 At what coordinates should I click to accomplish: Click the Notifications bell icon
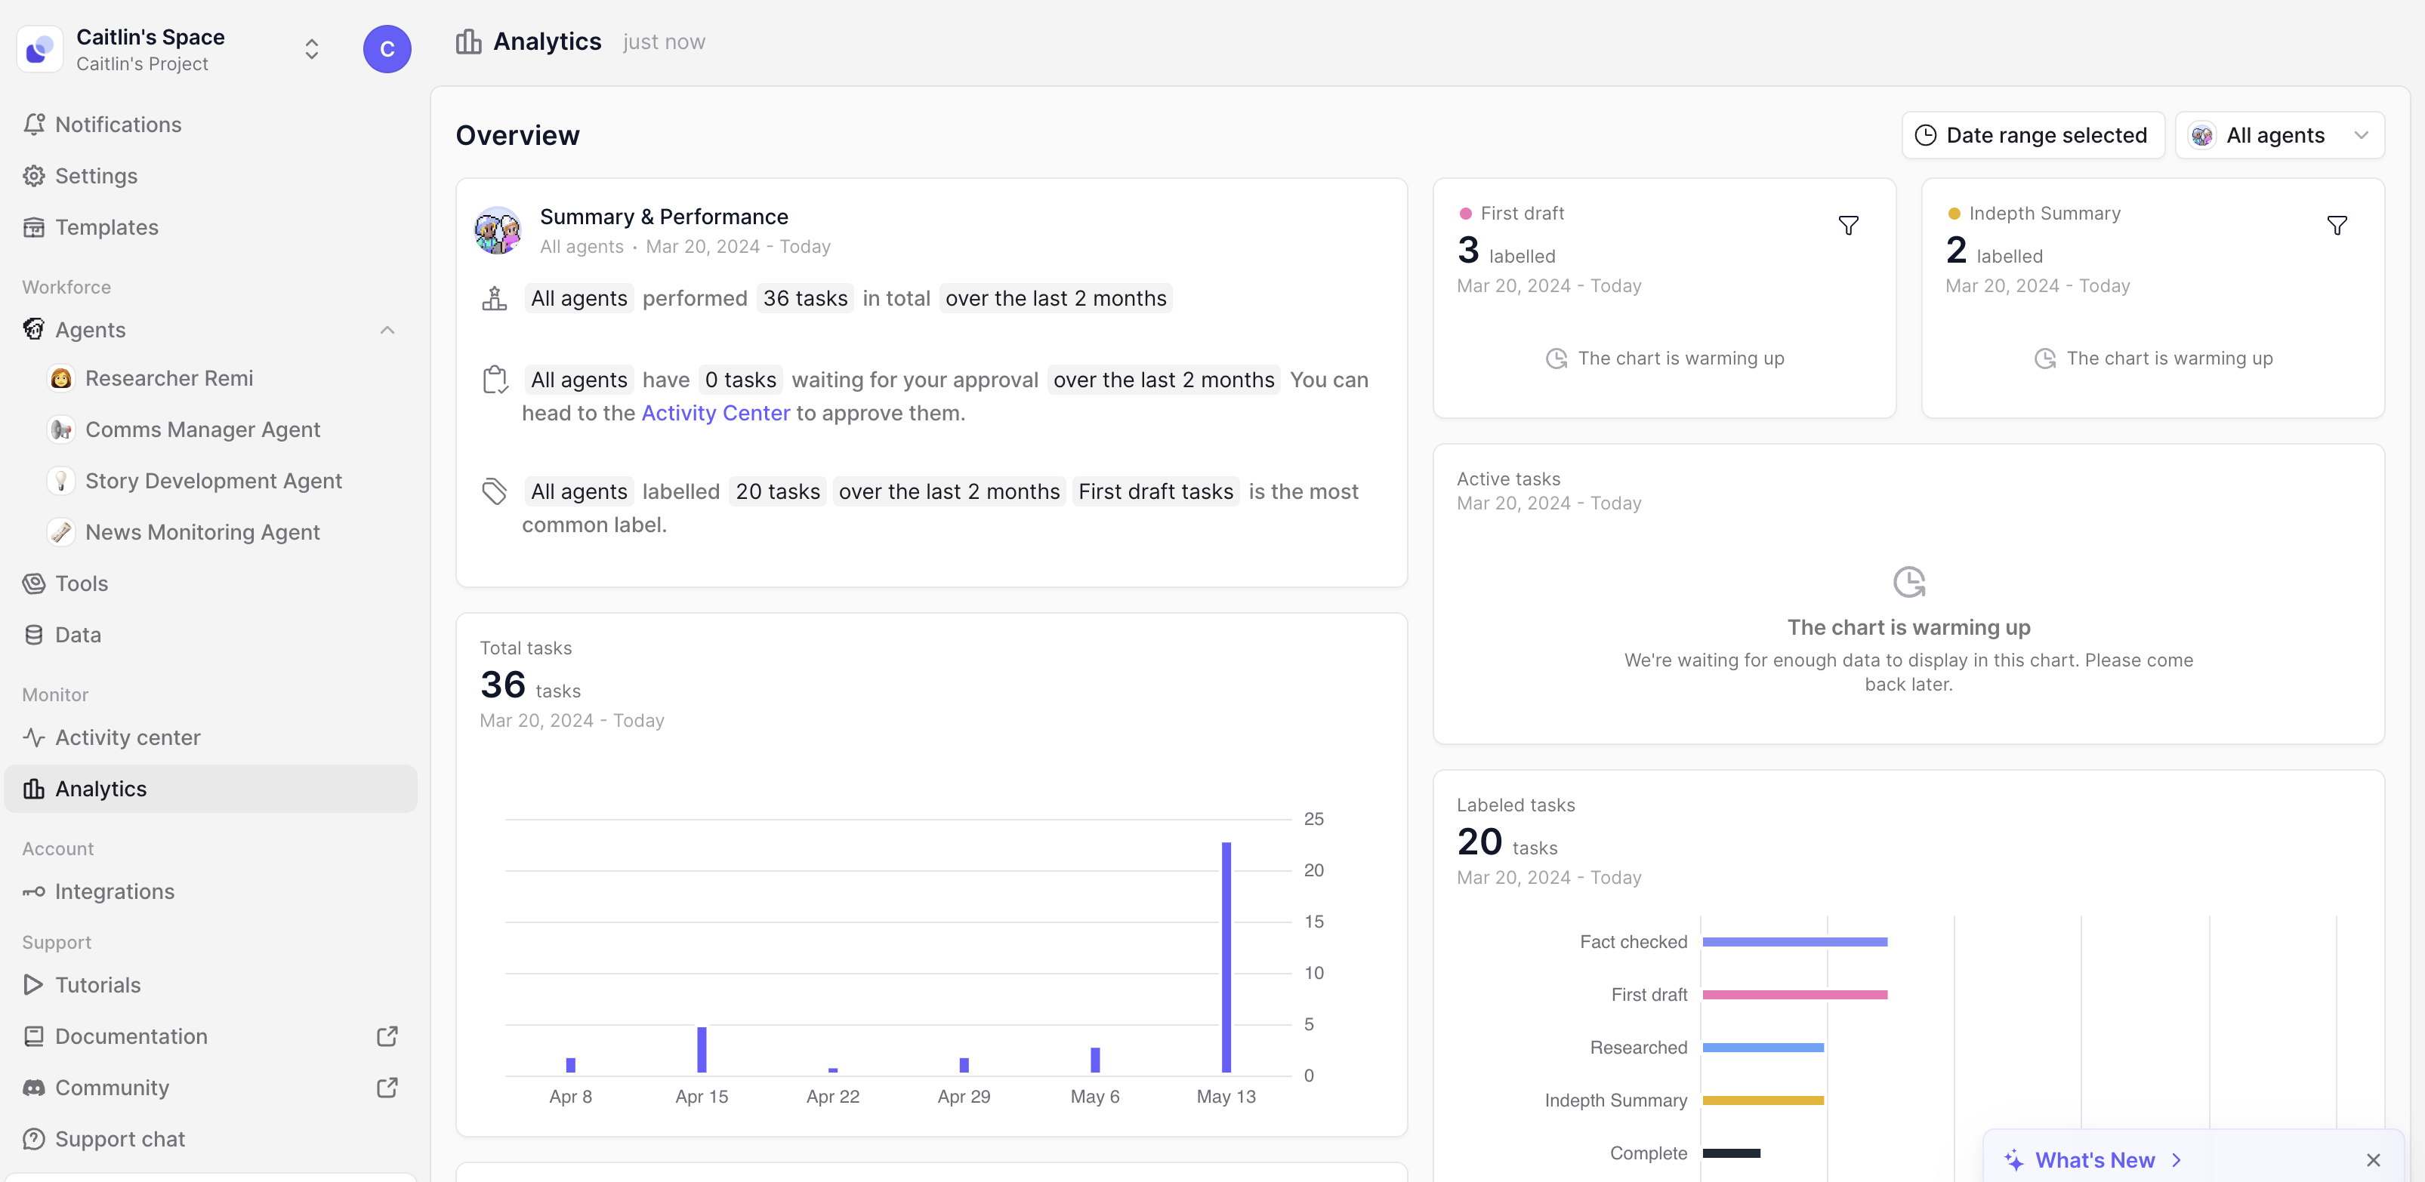click(x=34, y=125)
